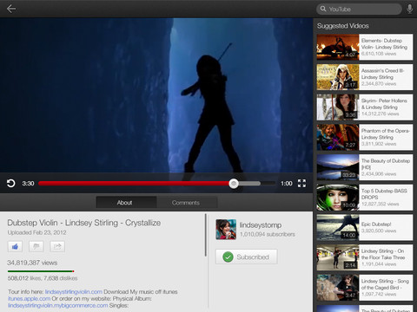Open the lindseystirlingviolin.com link
Viewport: 417px width, 312px height.
point(74,292)
